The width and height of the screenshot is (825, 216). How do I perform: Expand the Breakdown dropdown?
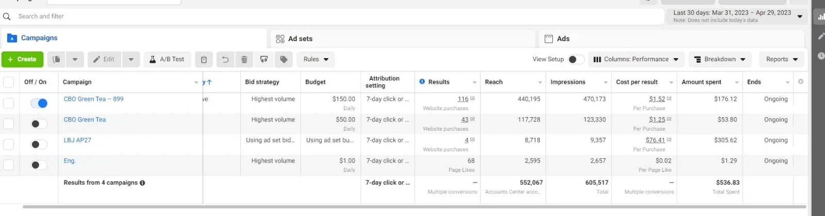click(x=720, y=60)
